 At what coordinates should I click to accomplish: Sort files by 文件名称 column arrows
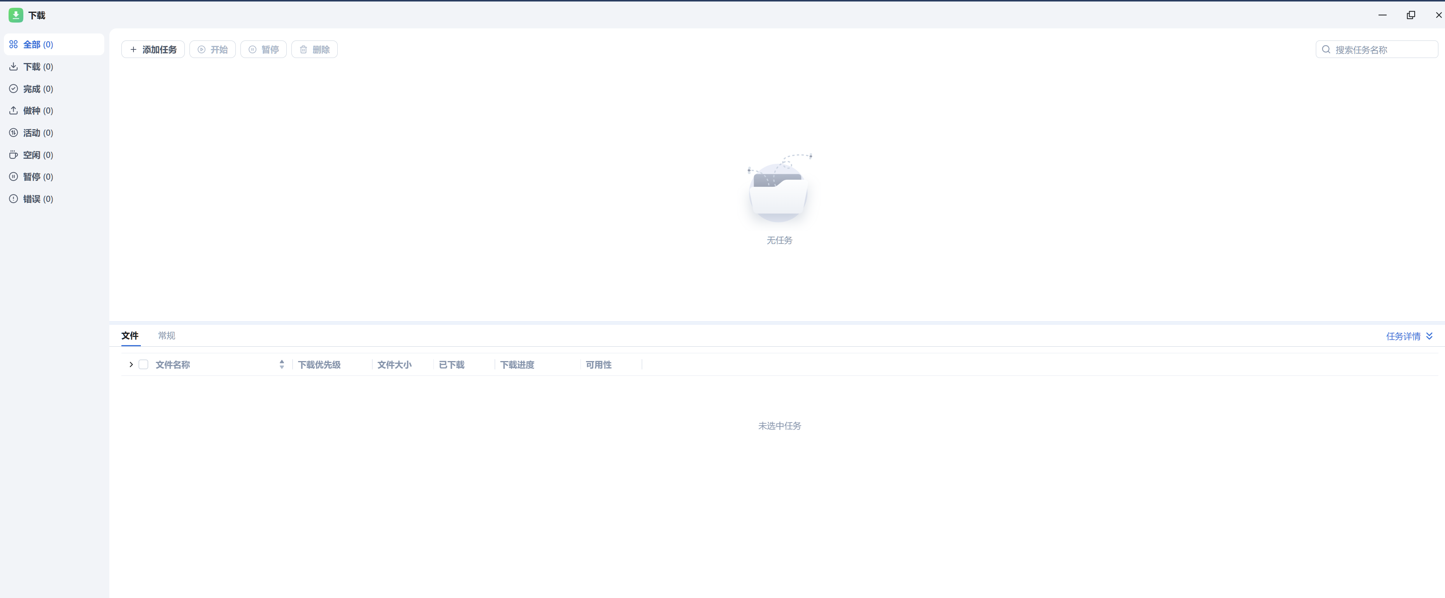point(282,364)
